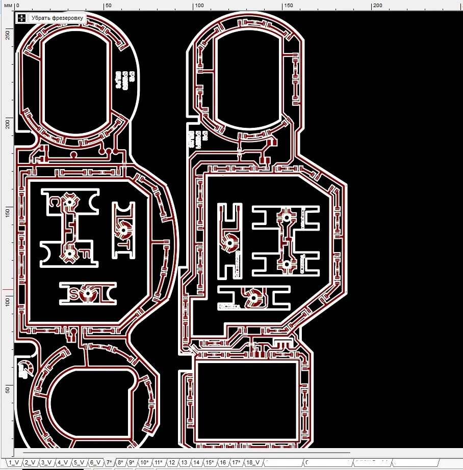This screenshot has width=463, height=470.
Task: Switch to the 17* tab
Action: click(x=236, y=463)
